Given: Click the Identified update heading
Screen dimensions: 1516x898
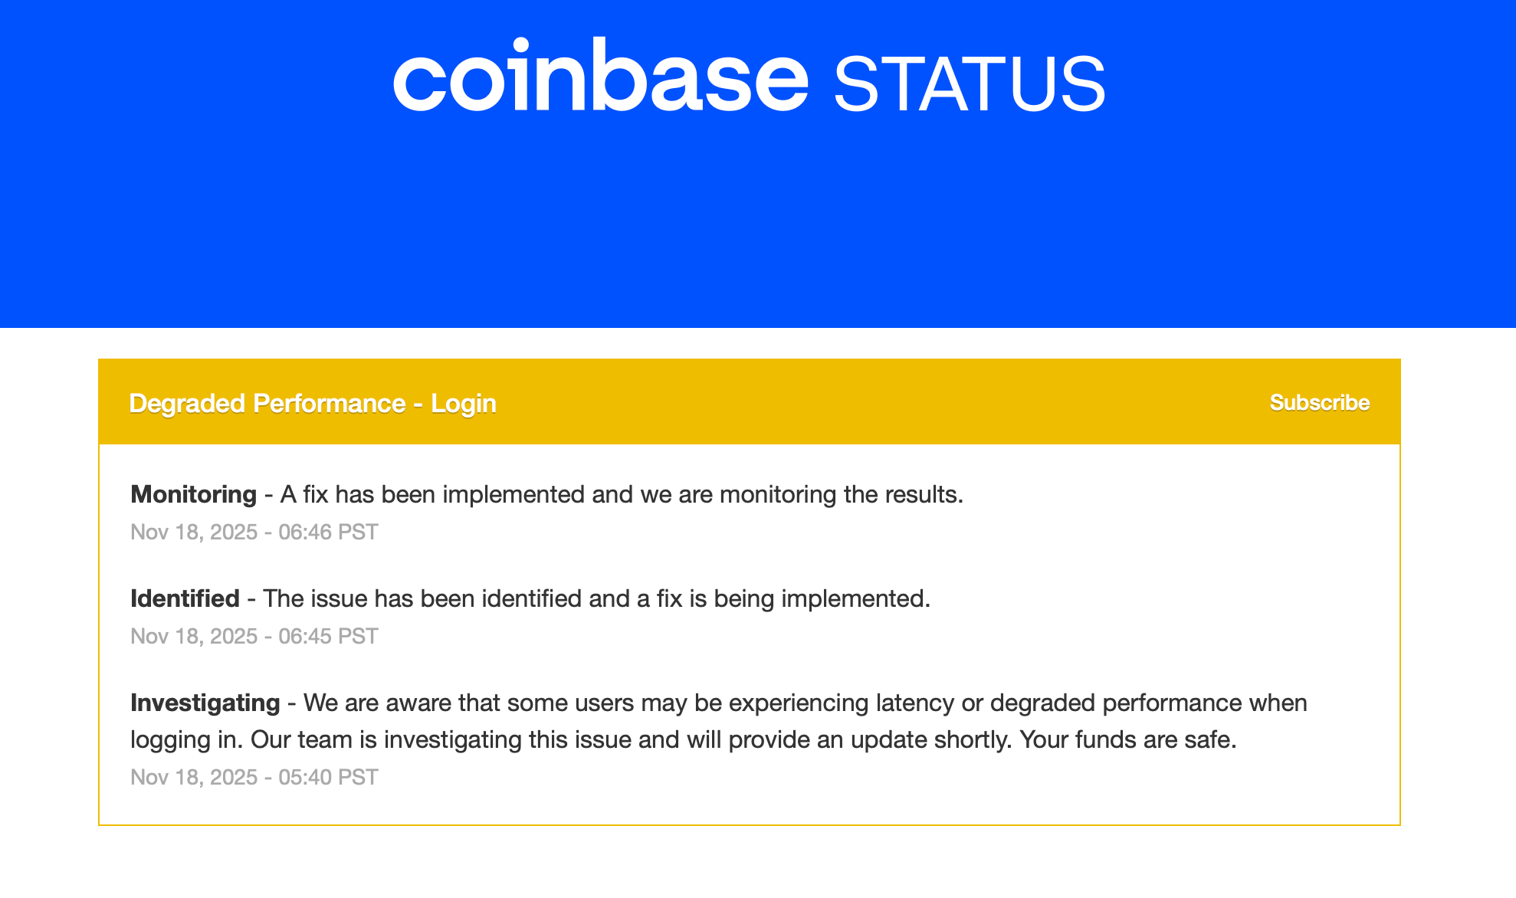Looking at the screenshot, I should (184, 598).
